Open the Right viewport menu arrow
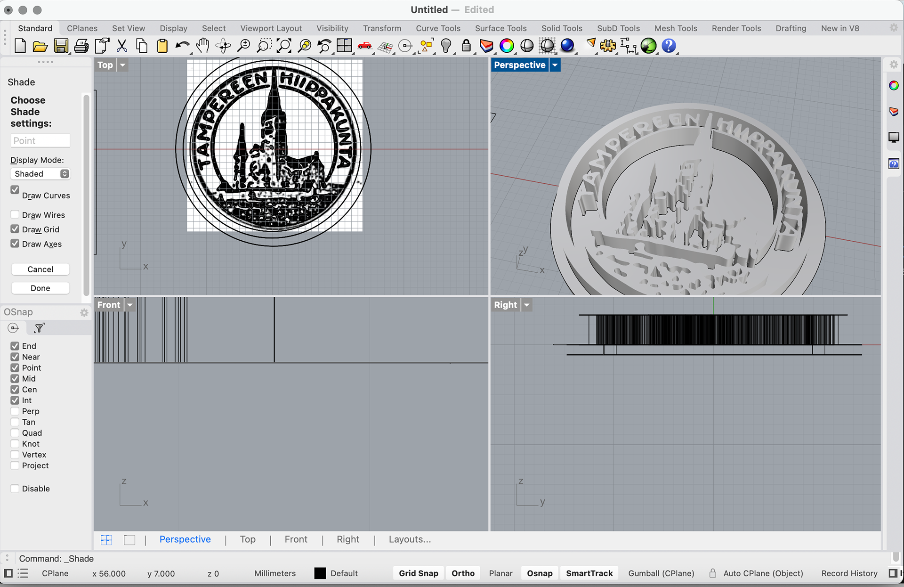The width and height of the screenshot is (904, 587). pos(527,305)
